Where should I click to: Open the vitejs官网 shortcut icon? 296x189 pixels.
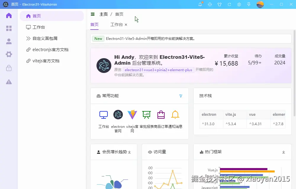pyautogui.click(x=132, y=115)
